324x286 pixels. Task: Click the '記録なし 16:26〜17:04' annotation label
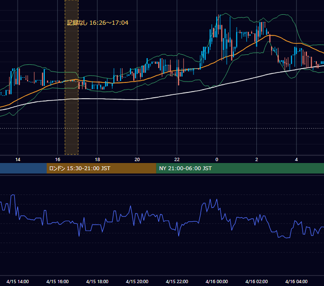pyautogui.click(x=98, y=23)
